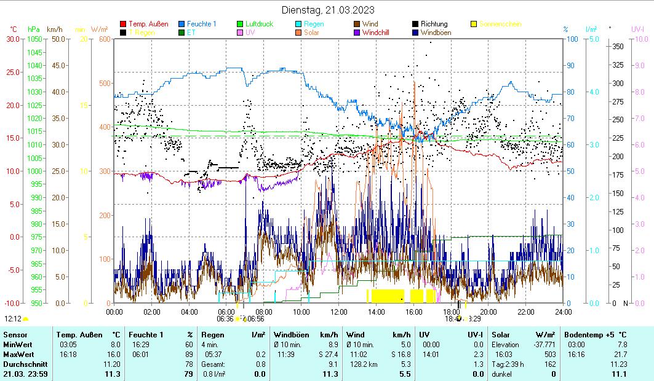The image size is (654, 381).
Task: Click the chart title "Dienstag, 21.03.2023"
Action: [x=328, y=10]
